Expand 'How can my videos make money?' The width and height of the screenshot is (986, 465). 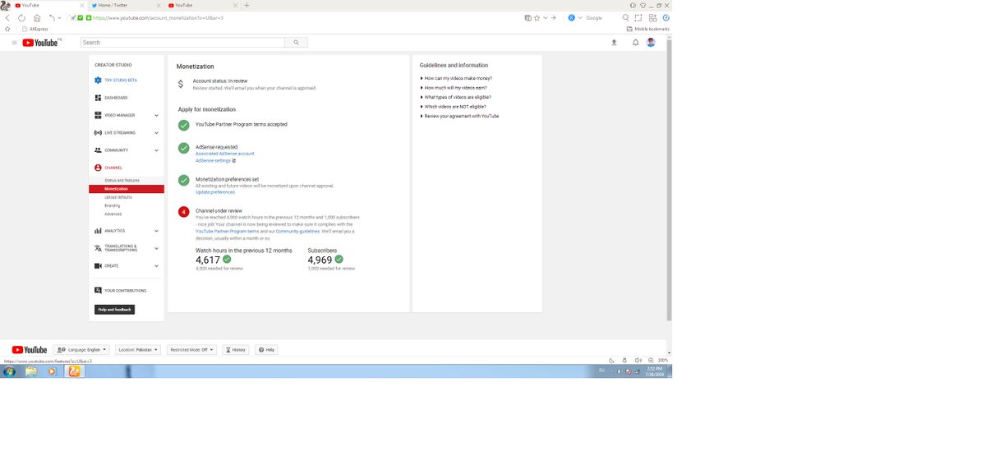[x=456, y=78]
